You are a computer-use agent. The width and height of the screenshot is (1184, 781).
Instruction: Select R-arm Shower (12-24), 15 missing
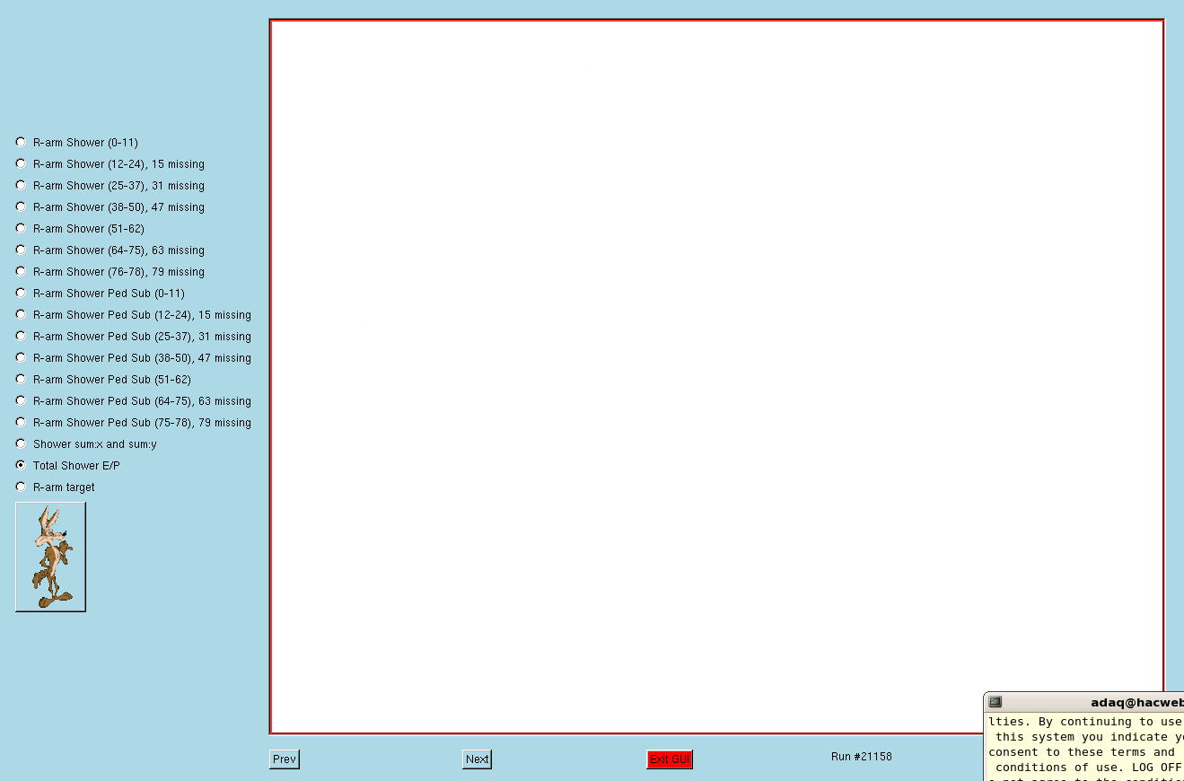pos(21,163)
